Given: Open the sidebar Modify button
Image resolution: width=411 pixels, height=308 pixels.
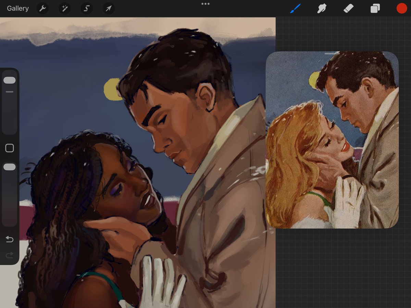Looking at the screenshot, I should pyautogui.click(x=10, y=148).
